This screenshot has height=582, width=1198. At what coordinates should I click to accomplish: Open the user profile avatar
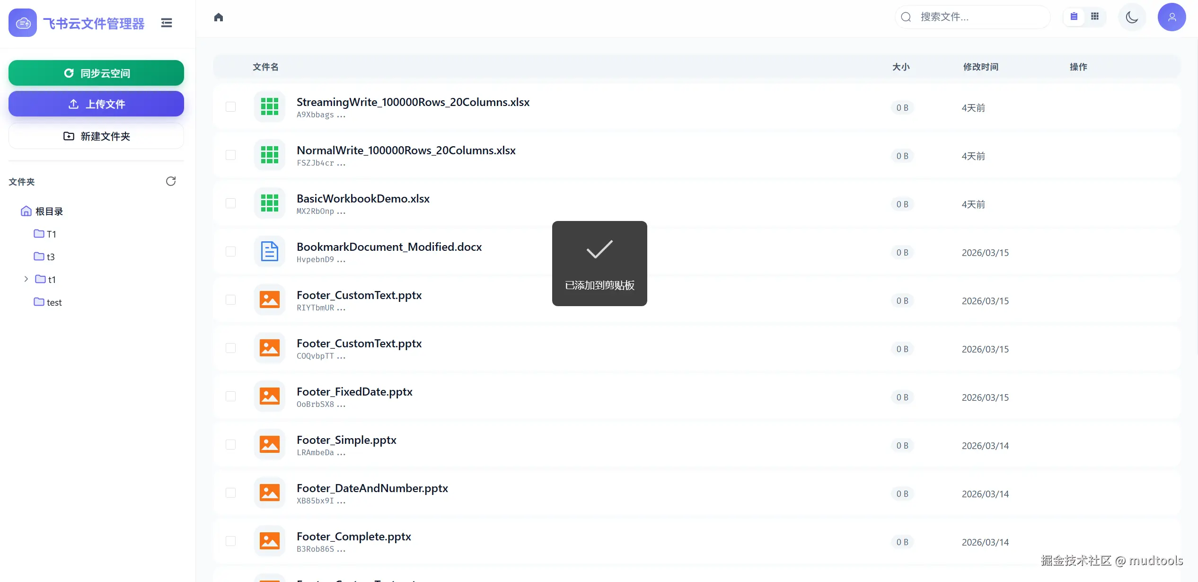(x=1172, y=17)
